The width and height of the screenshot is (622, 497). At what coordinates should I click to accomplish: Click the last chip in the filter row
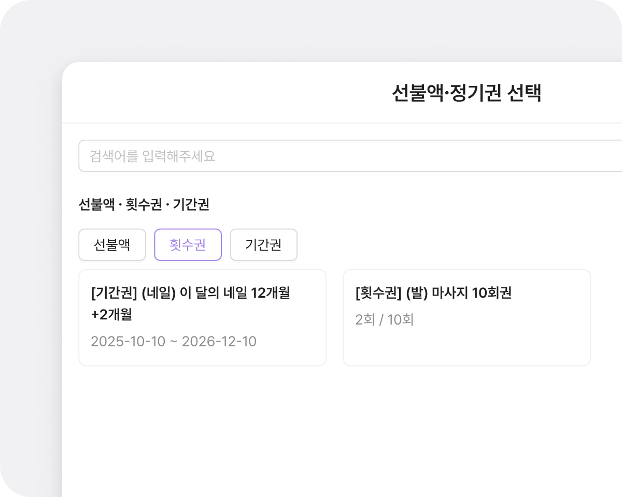(x=263, y=245)
